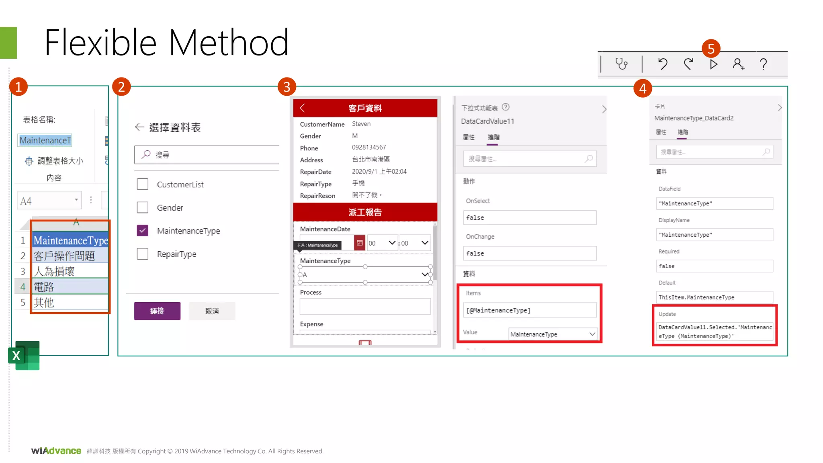Open the A4 cell name box dropdown
The image size is (823, 463).
[76, 200]
